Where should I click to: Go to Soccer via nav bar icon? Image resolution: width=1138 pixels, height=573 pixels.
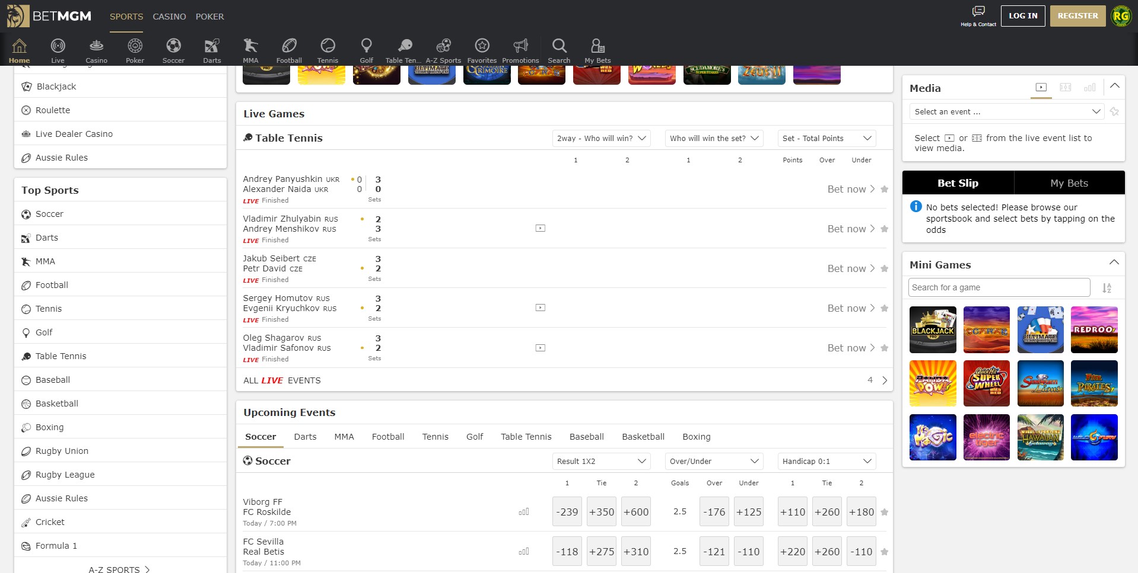173,50
